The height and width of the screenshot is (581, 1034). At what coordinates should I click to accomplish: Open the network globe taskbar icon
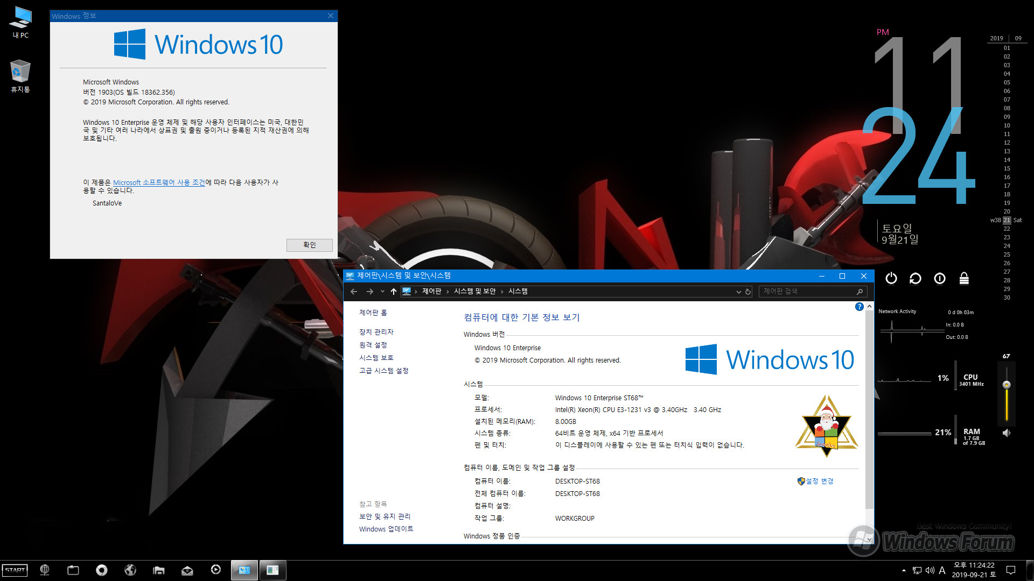pos(45,570)
